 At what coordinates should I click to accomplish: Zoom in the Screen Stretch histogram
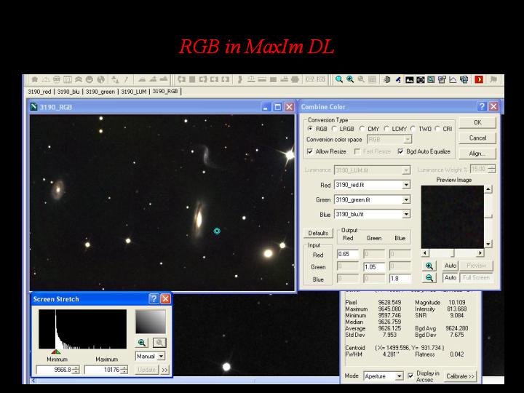click(142, 343)
